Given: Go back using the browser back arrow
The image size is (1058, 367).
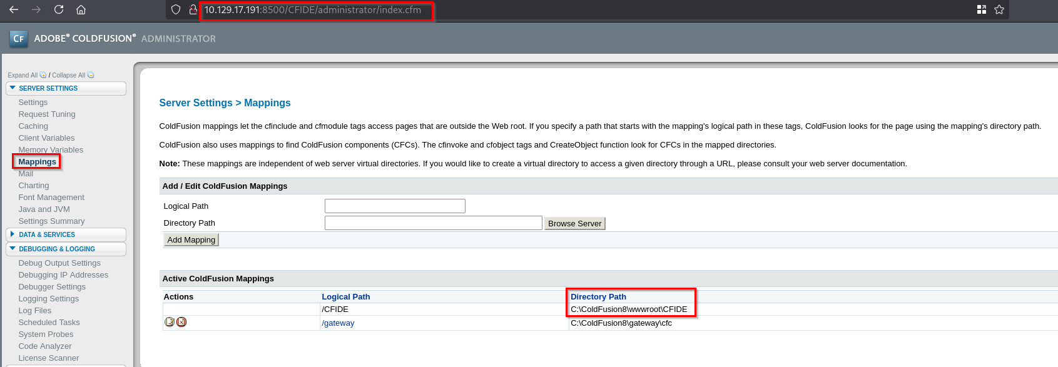Looking at the screenshot, I should pyautogui.click(x=14, y=9).
